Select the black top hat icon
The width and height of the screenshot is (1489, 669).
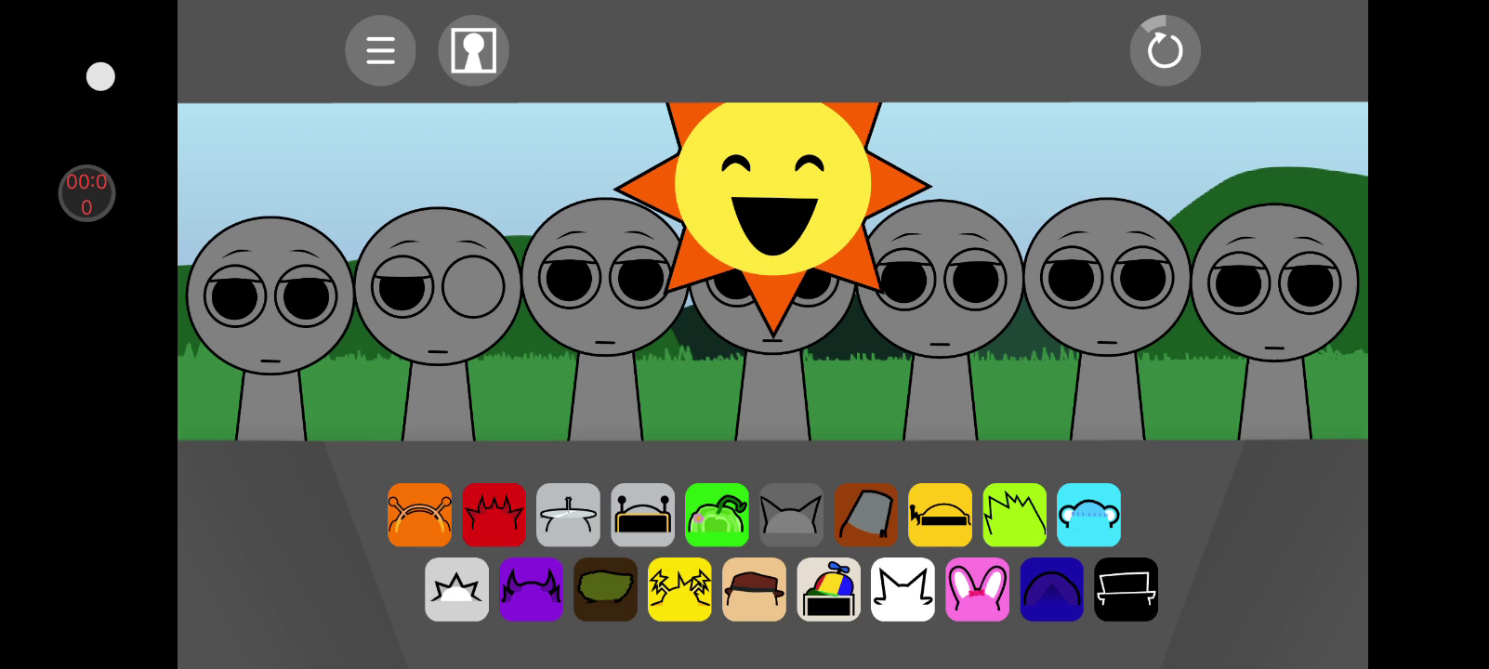[x=1126, y=589]
